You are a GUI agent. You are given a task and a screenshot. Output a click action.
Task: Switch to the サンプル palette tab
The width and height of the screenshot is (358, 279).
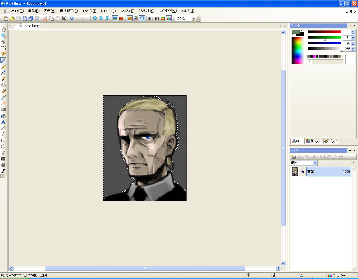(314, 141)
